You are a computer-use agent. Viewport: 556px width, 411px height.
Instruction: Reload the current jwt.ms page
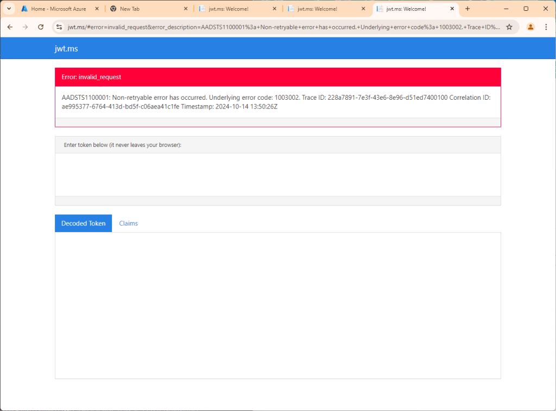coord(41,27)
